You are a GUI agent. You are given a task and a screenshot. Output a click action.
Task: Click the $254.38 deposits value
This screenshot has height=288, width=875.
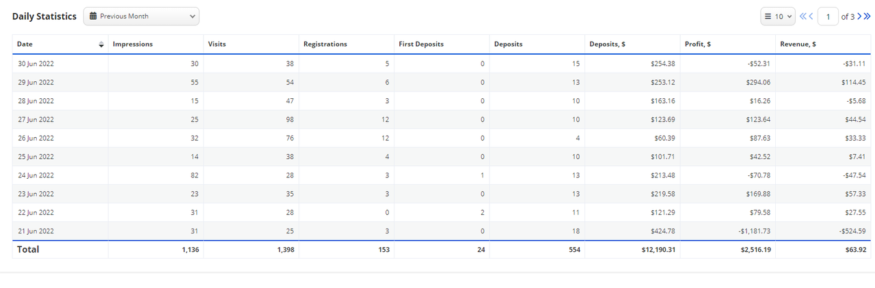coord(663,63)
